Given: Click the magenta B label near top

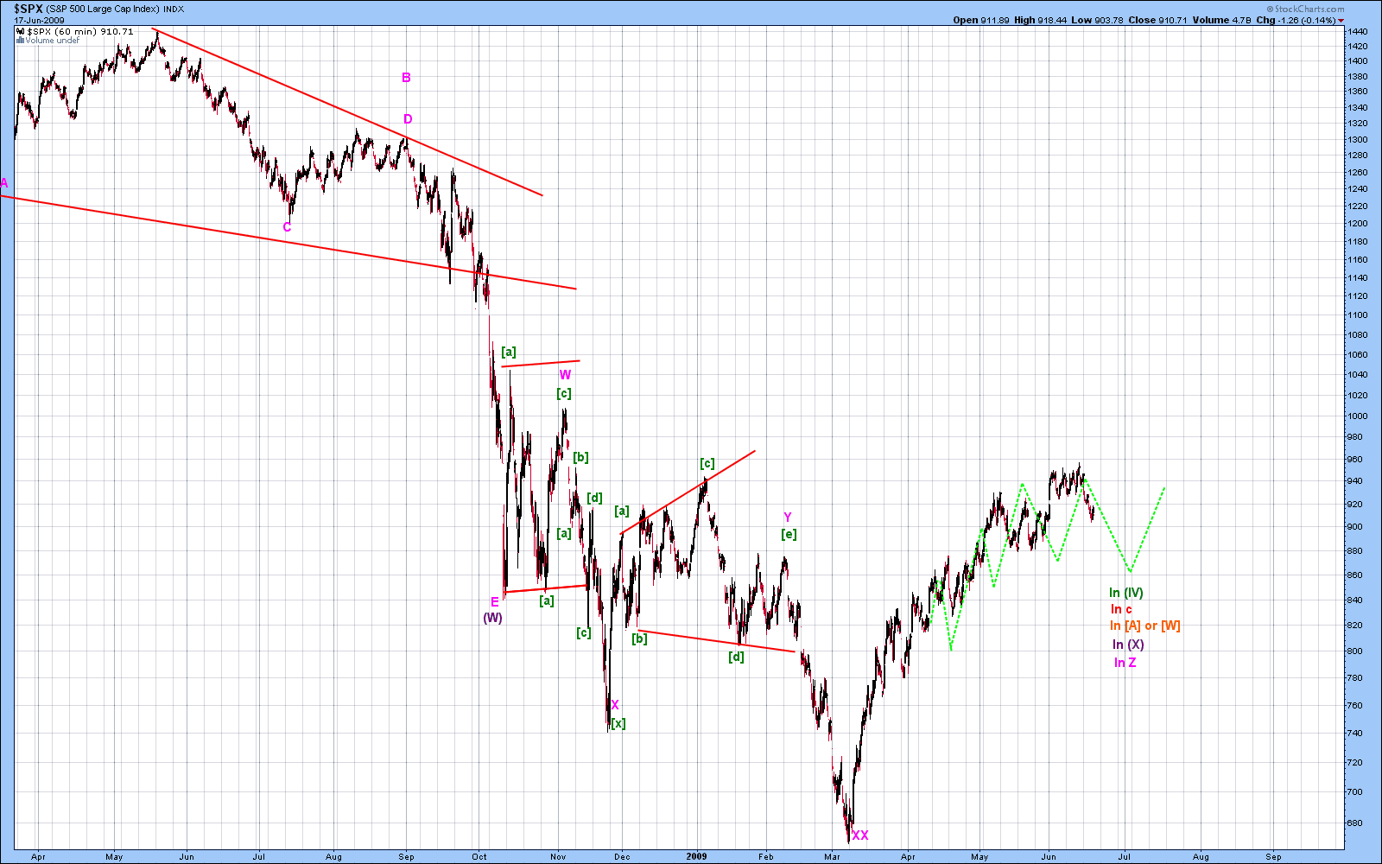Looking at the screenshot, I should (x=406, y=78).
